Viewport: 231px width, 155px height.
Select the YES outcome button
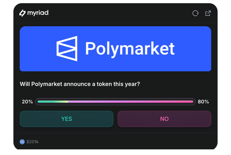pos(67,119)
